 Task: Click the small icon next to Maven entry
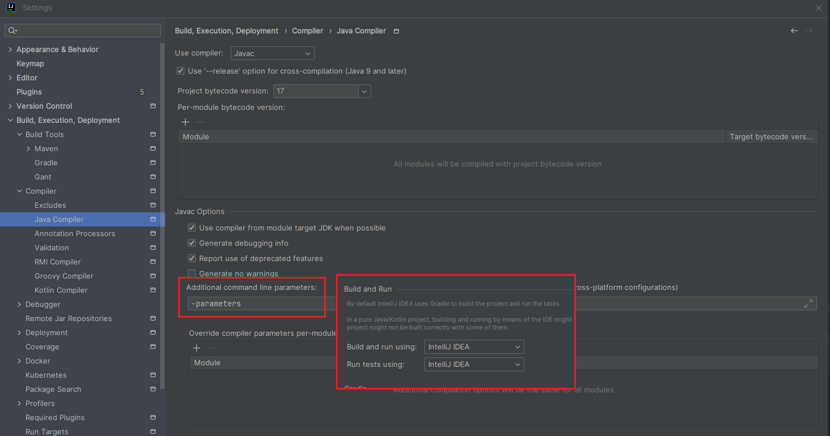(x=153, y=148)
